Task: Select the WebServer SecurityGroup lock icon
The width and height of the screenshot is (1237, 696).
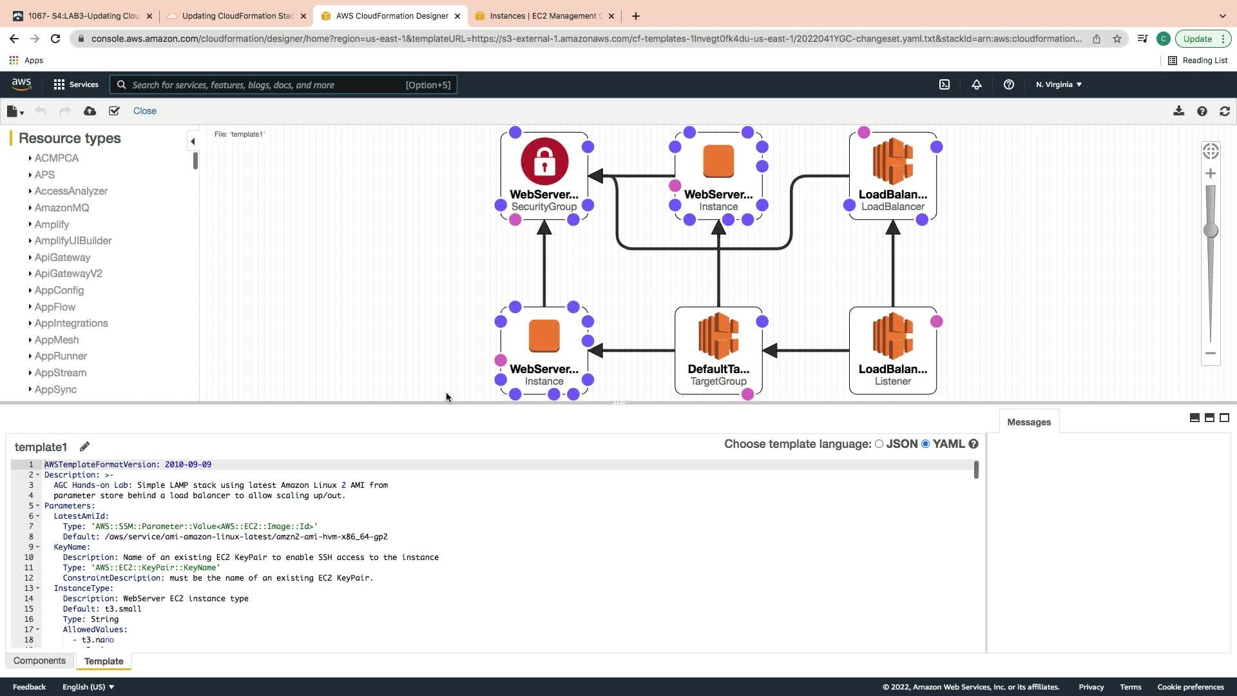Action: 544,161
